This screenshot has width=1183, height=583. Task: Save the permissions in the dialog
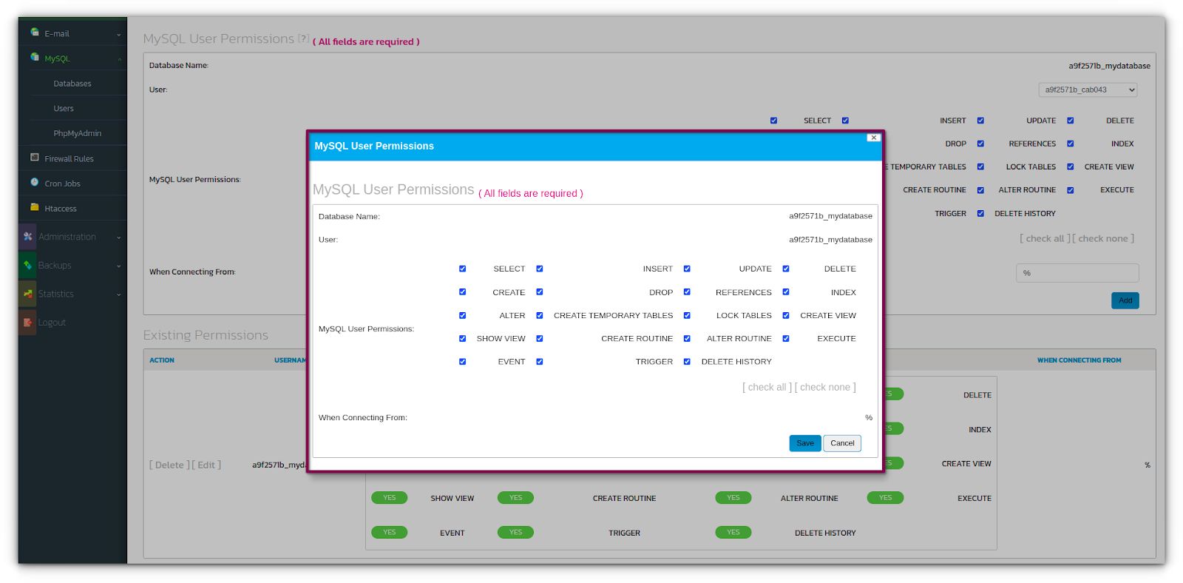(805, 443)
